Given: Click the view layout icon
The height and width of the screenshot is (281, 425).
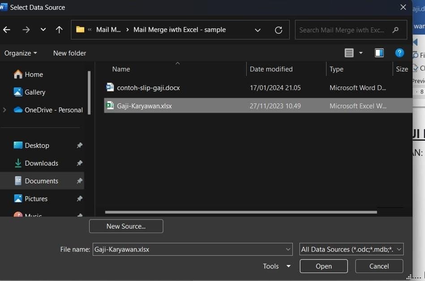Looking at the screenshot, I should click(x=349, y=53).
